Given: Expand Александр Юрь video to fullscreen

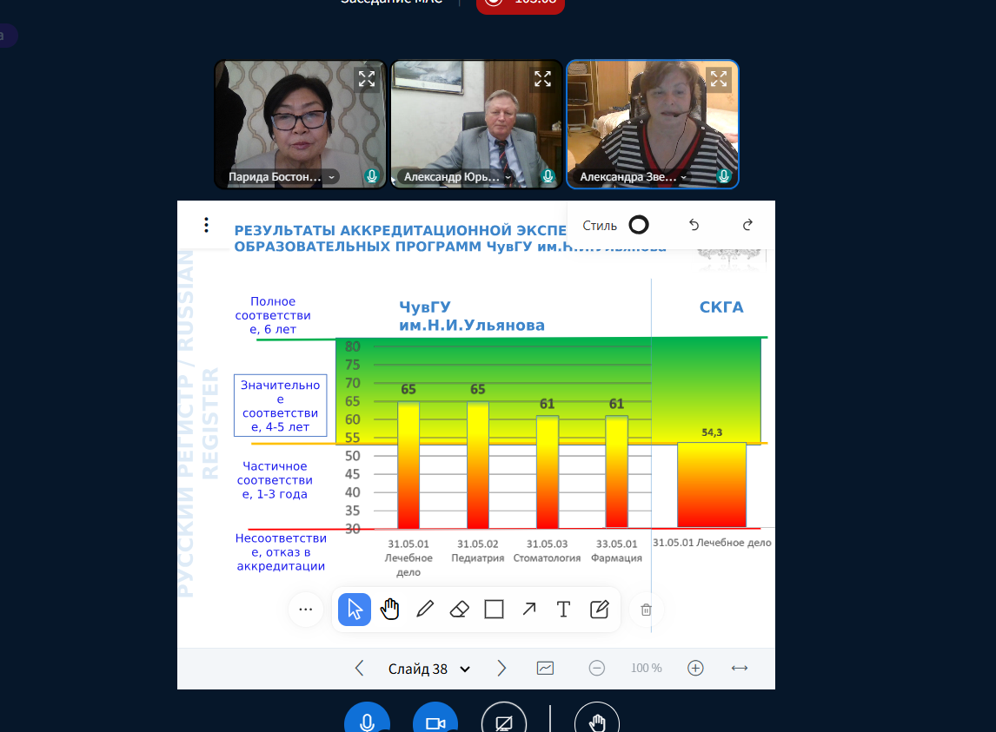Looking at the screenshot, I should pos(542,79).
